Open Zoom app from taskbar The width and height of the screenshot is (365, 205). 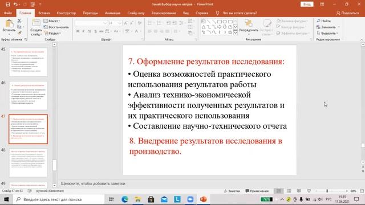tap(190, 199)
